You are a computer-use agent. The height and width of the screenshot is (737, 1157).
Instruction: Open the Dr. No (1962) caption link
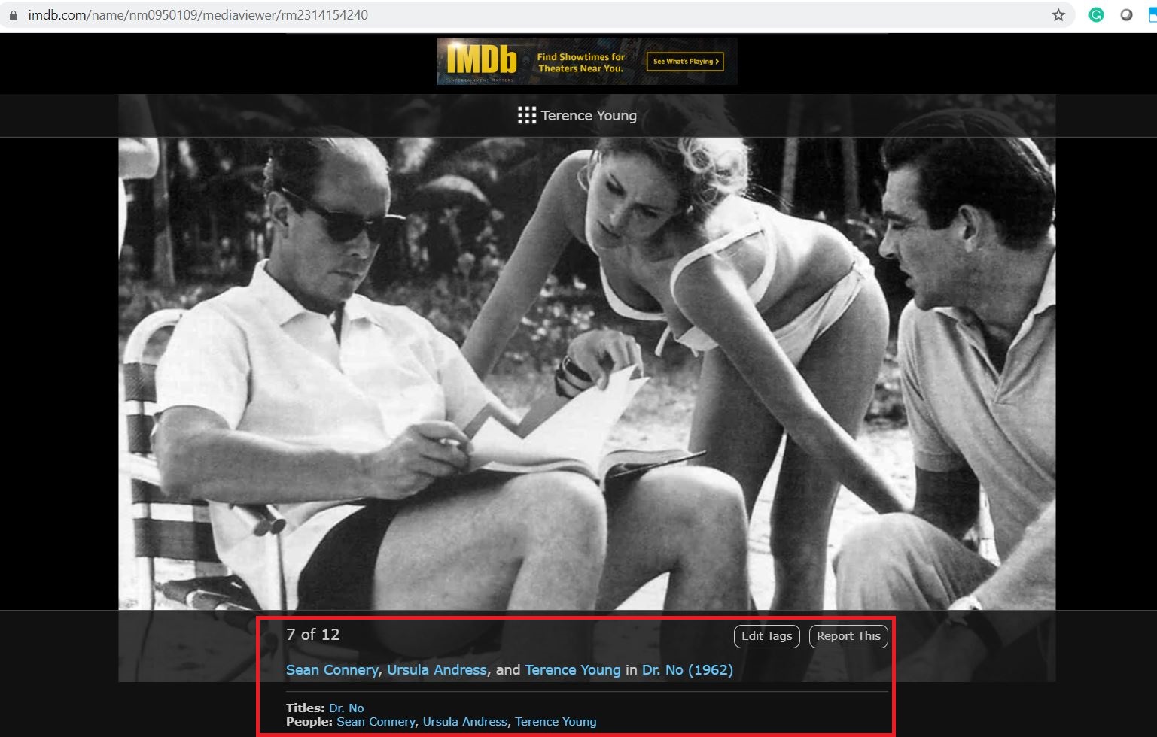(687, 669)
